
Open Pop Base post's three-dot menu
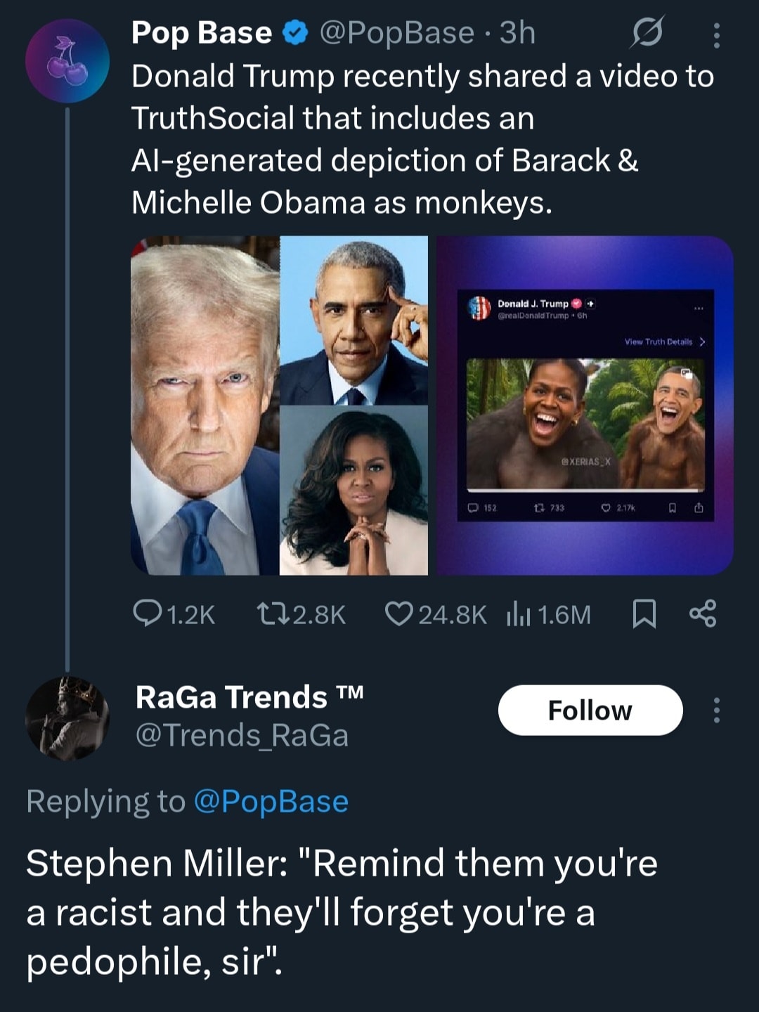pos(716,35)
